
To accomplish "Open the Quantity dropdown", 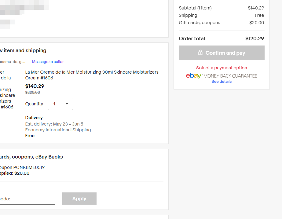I will point(60,104).
